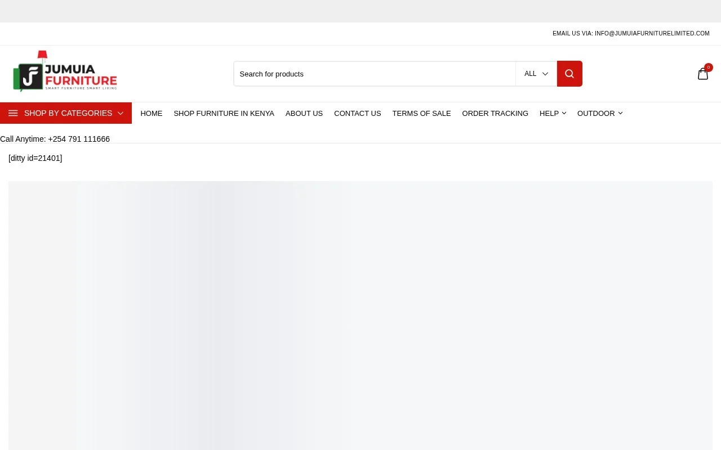This screenshot has height=450, width=721.
Task: Click the email address info@jumuiafurniturelimited.com
Action: [x=652, y=34]
